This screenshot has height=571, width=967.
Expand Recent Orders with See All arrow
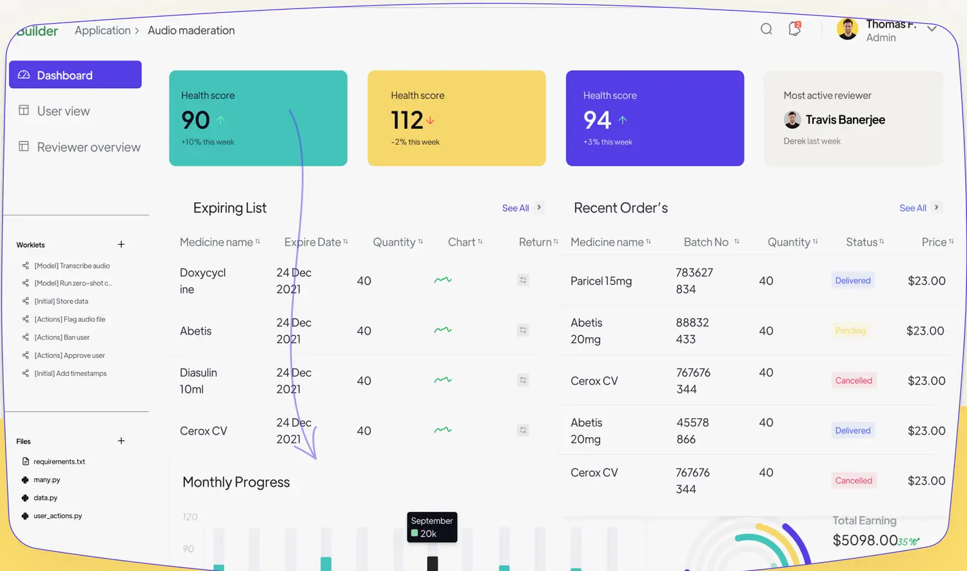click(x=936, y=207)
